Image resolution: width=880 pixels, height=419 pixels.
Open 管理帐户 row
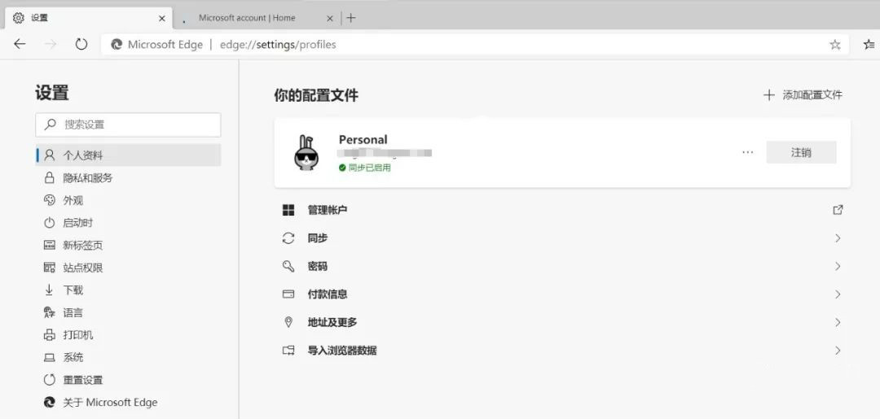562,210
